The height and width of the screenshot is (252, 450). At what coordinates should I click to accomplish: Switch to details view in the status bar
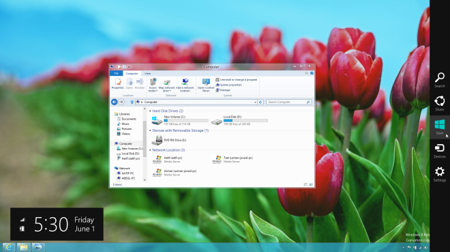pos(305,184)
